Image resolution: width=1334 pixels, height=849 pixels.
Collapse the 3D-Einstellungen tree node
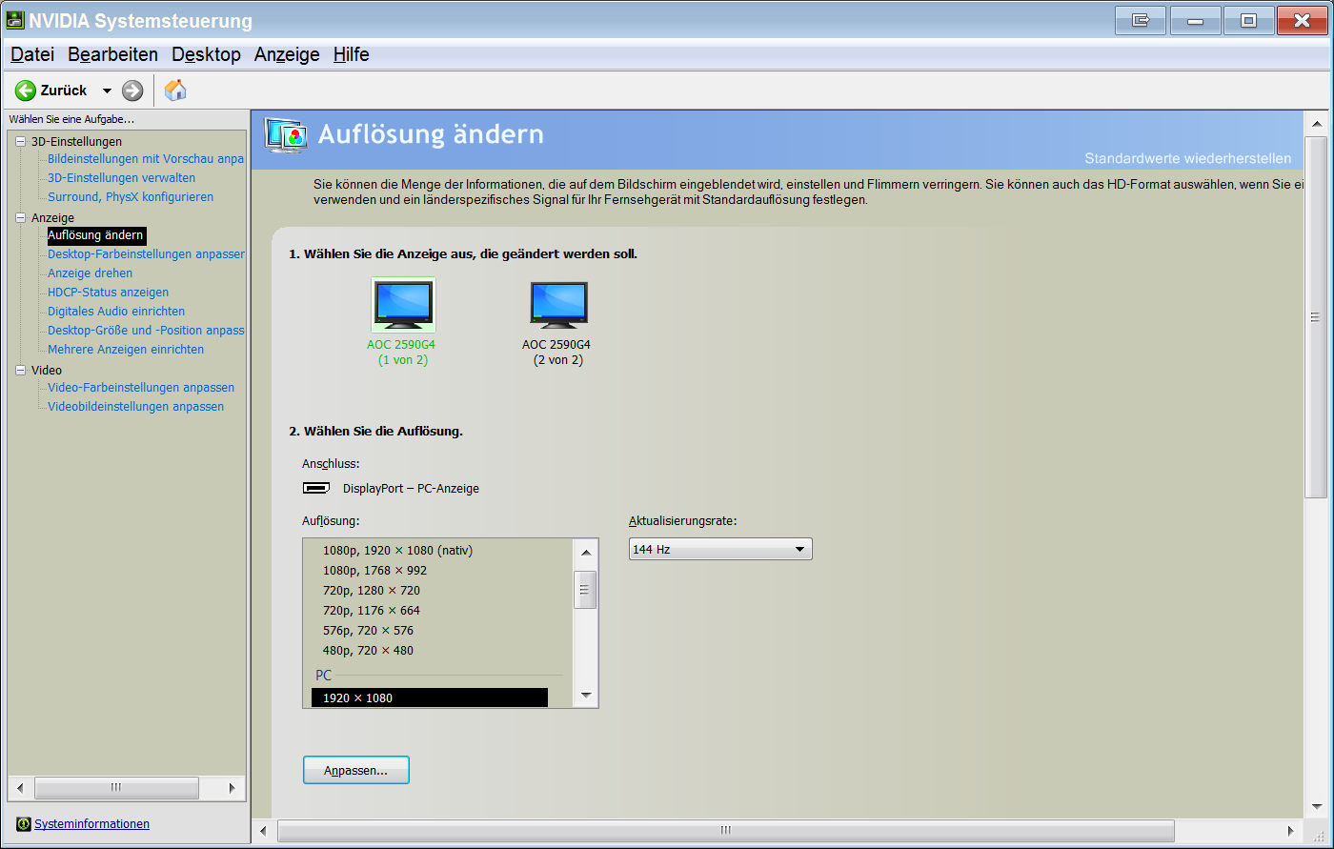tap(20, 141)
